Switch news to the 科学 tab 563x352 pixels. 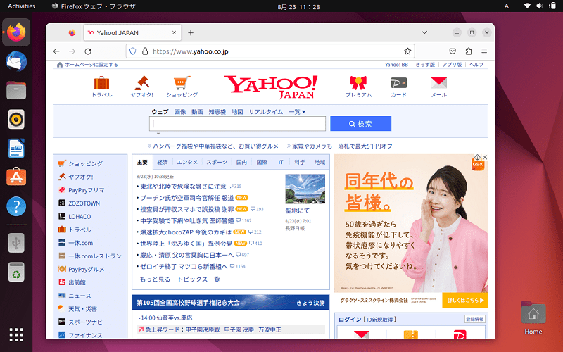300,162
